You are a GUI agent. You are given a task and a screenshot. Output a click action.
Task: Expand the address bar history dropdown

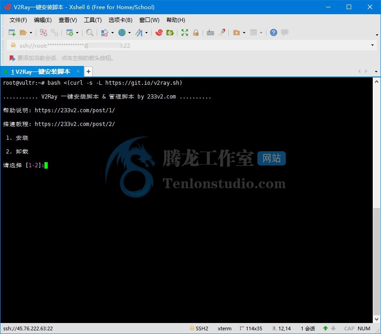(372, 45)
